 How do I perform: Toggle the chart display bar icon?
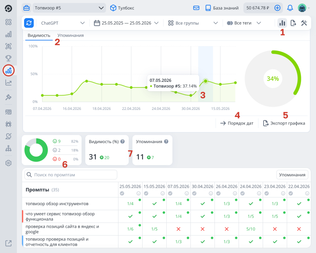282,23
